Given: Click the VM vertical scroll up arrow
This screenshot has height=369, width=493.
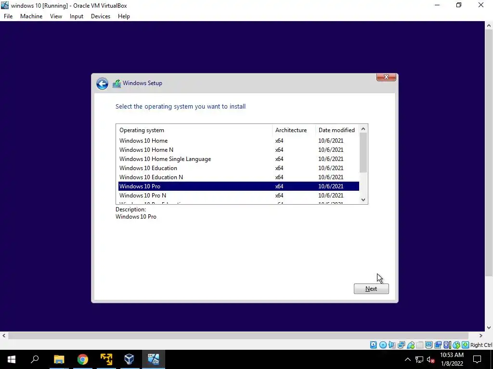Looking at the screenshot, I should click(x=489, y=26).
